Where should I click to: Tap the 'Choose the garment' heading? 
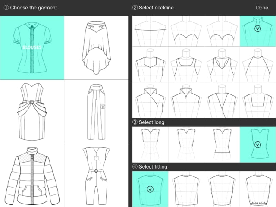point(31,8)
